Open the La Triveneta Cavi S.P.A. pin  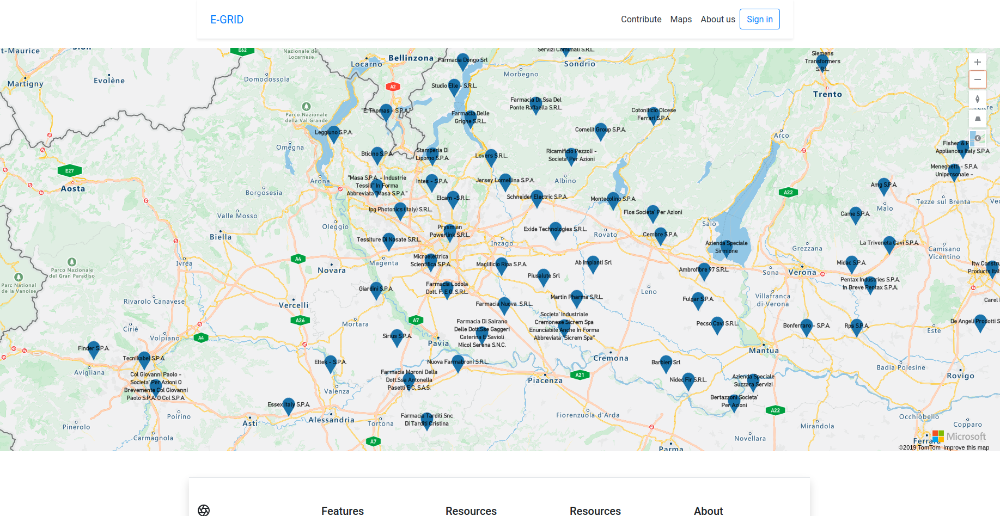[889, 245]
